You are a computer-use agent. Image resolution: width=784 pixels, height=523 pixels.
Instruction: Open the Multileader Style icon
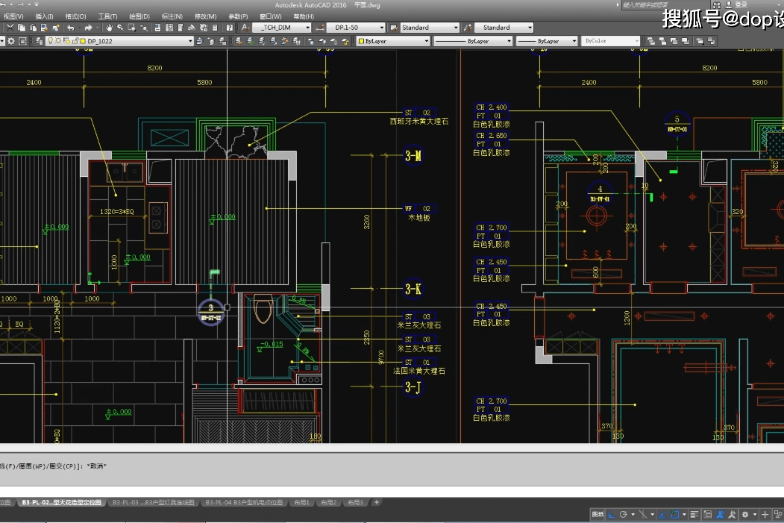click(468, 28)
